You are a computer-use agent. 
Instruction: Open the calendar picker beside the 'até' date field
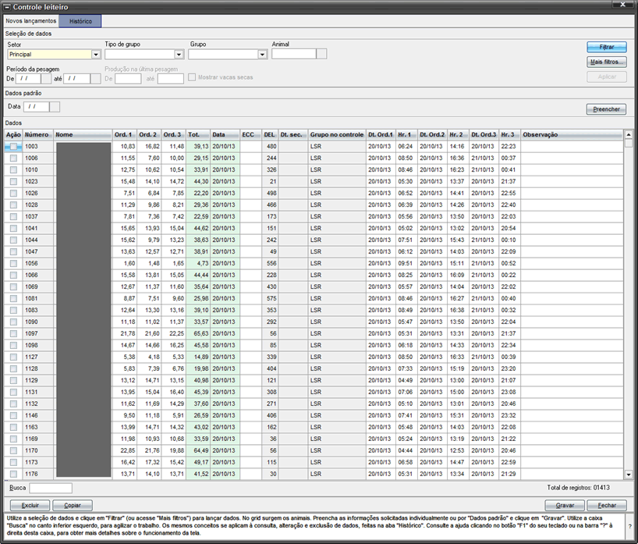[x=96, y=79]
